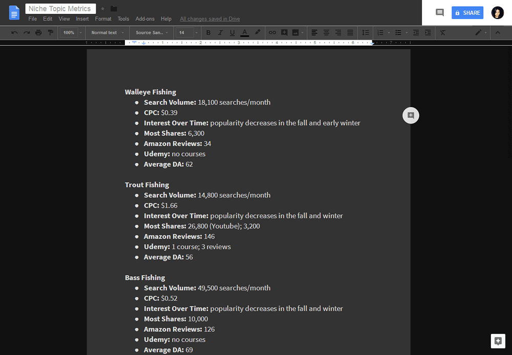Open the Explore button at bottom right
Image resolution: width=512 pixels, height=355 pixels.
tap(498, 341)
